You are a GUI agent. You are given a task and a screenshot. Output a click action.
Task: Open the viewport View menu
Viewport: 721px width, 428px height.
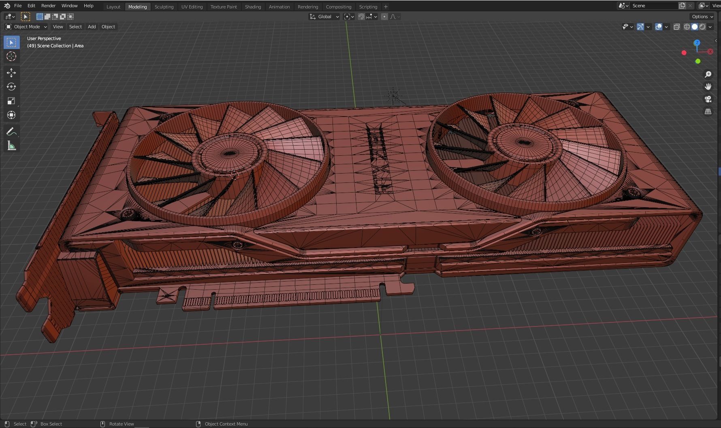tap(58, 27)
